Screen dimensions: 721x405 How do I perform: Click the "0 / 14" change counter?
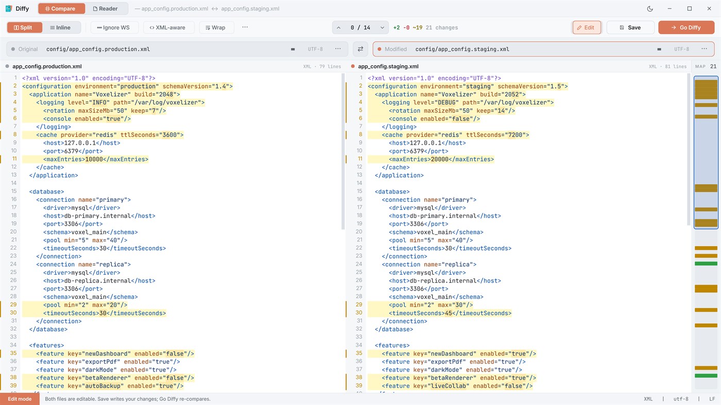[x=360, y=28]
